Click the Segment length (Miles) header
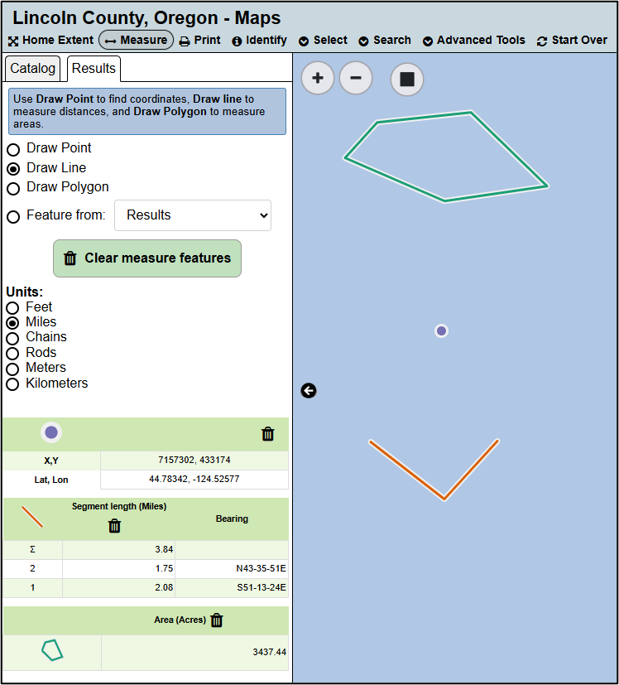 119,506
